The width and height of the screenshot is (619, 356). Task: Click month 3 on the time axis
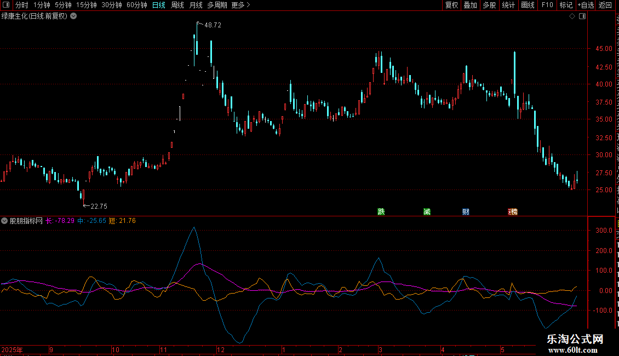coord(380,350)
